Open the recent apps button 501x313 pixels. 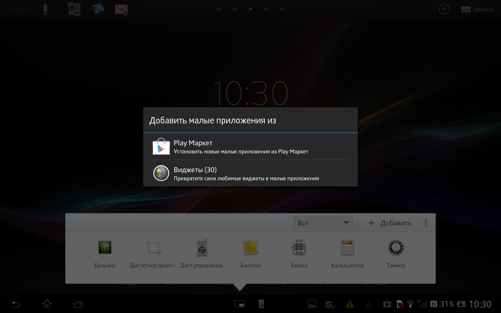(78, 304)
